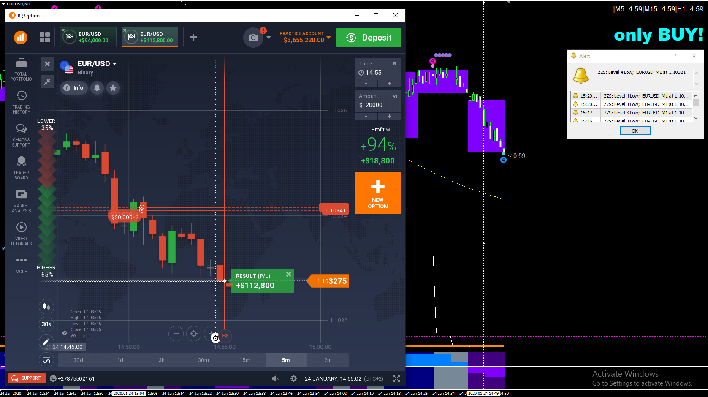The width and height of the screenshot is (708, 397).
Task: Toggle sound mute in the bottom bar
Action: pyautogui.click(x=275, y=378)
